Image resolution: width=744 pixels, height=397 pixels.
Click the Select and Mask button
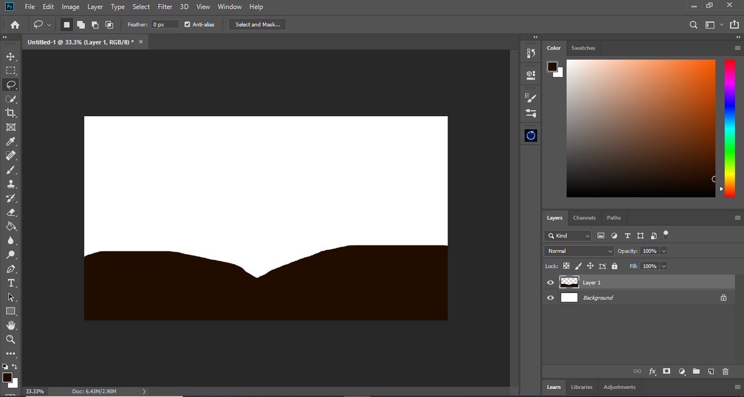coord(257,24)
